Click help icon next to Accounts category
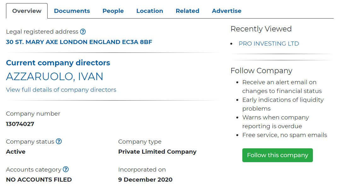 [66, 169]
